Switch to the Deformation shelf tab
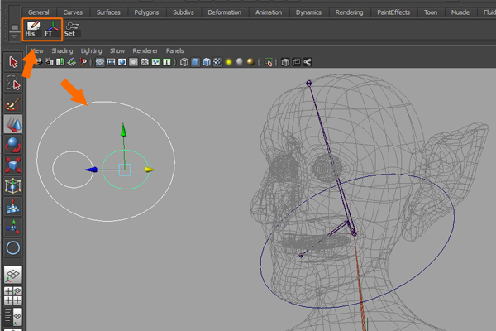Viewport: 496px width, 331px height. (225, 12)
